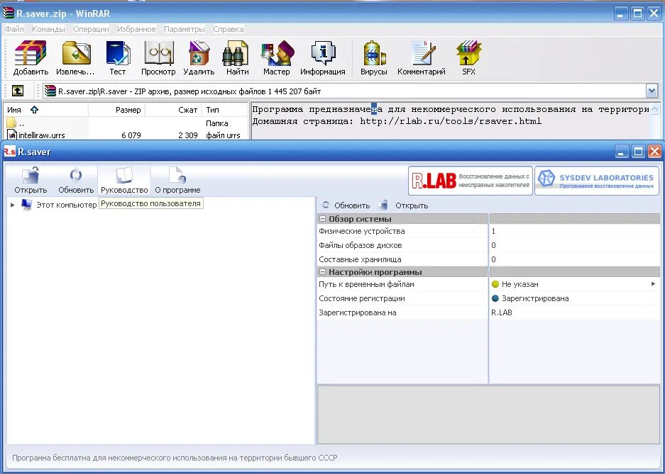This screenshot has height=474, width=665.
Task: Maximize the R.saver window
Action: [x=638, y=152]
